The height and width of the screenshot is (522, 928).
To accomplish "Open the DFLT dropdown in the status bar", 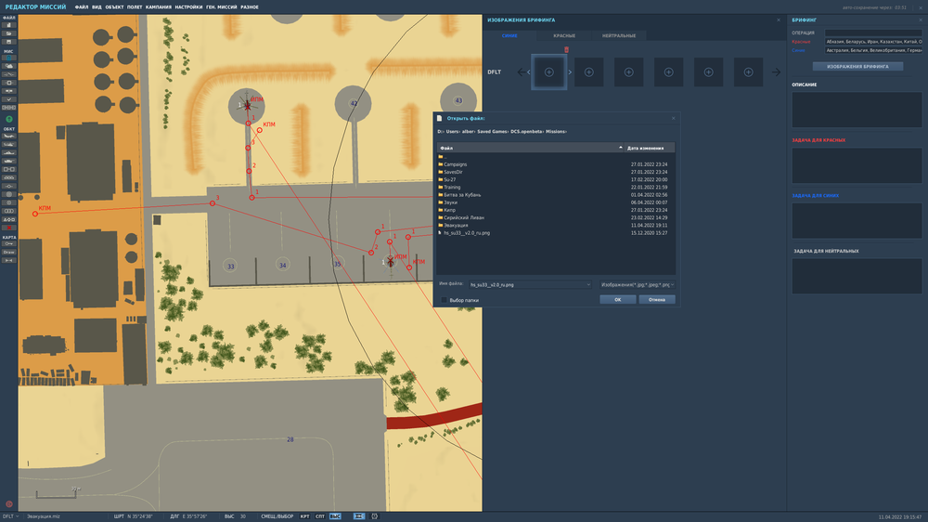I will (x=10, y=516).
